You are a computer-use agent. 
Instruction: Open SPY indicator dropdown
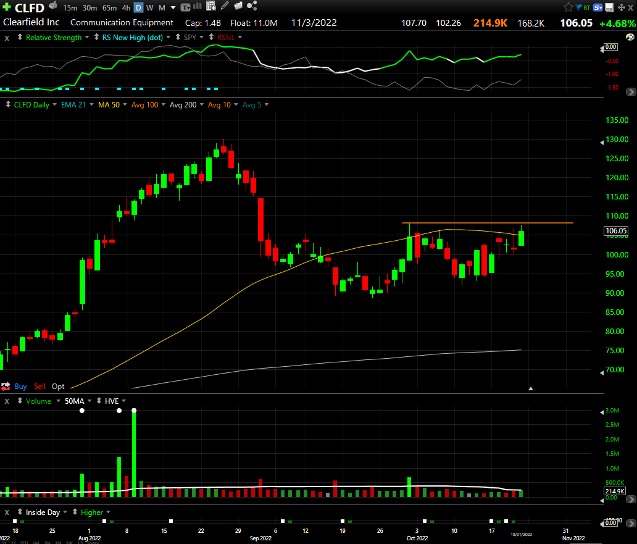click(201, 37)
